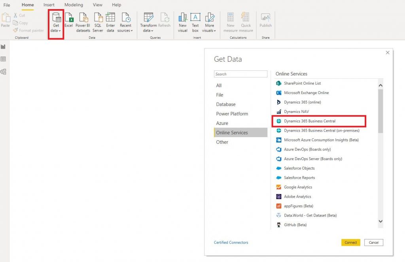Screen dimensions: 405x262
Task: Expand the More visuals dropdown
Action: [209, 23]
